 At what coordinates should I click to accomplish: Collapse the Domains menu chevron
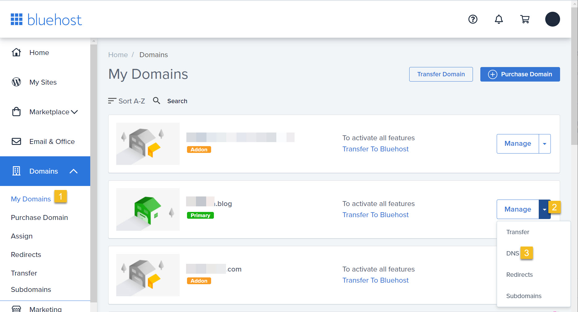(74, 171)
